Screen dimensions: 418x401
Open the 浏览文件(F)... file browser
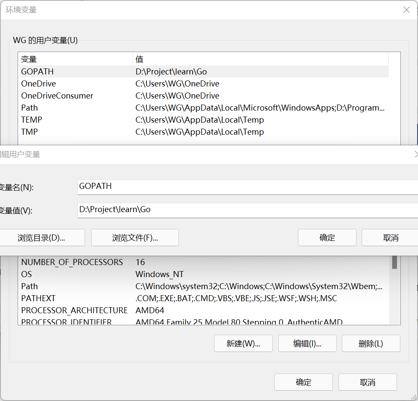click(135, 238)
